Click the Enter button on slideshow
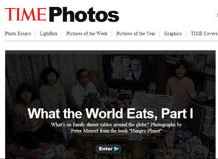The width and height of the screenshot is (218, 159). pyautogui.click(x=108, y=149)
